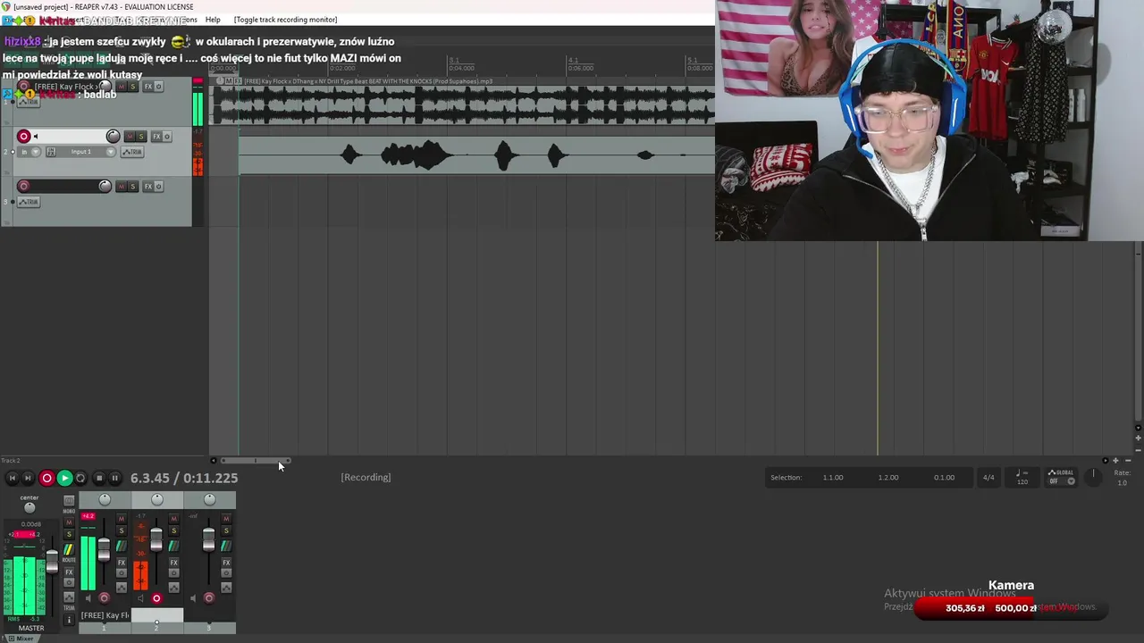This screenshot has width=1144, height=643.
Task: Mute track 3 in track panel
Action: pyautogui.click(x=122, y=187)
